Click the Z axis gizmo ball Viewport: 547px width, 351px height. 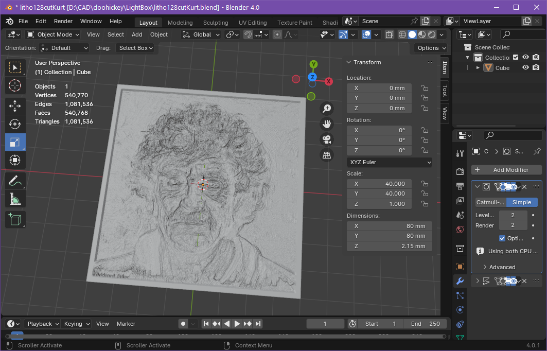pos(312,77)
